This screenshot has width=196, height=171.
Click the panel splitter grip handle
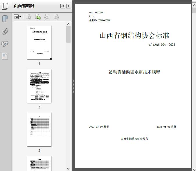click(73, 86)
